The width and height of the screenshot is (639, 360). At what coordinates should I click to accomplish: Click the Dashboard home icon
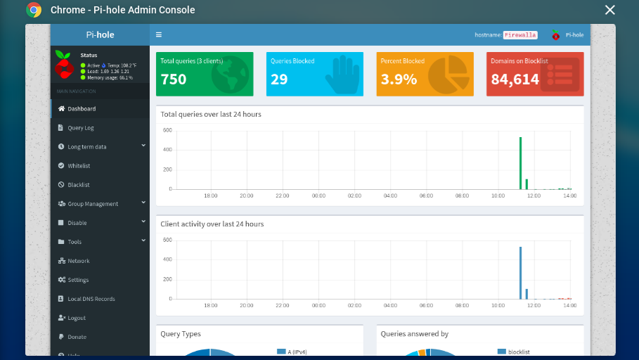(x=61, y=108)
